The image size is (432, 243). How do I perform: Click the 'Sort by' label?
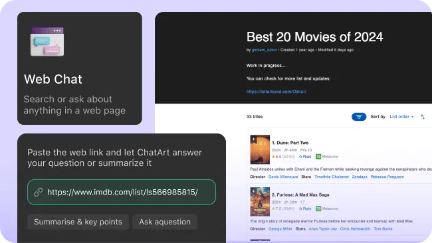click(378, 117)
